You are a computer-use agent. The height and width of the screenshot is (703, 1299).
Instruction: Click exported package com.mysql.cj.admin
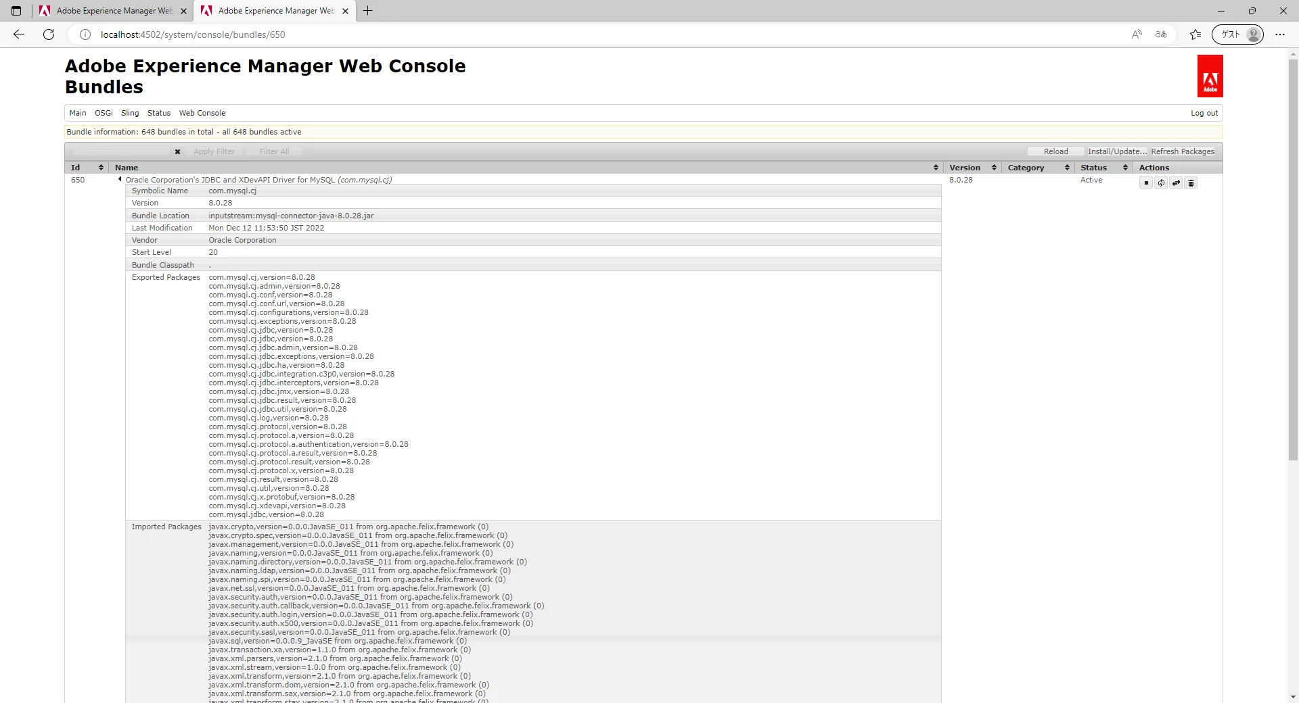[x=274, y=286]
